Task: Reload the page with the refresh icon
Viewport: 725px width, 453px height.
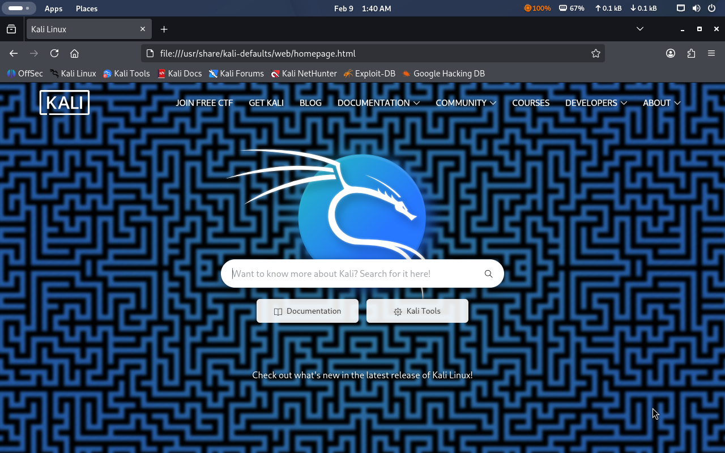Action: [x=54, y=53]
